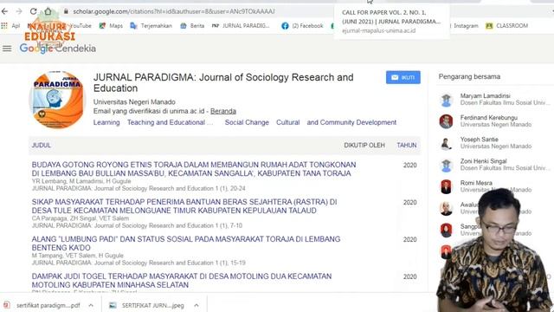Viewport: 554px width, 312px height.
Task: Reload the page with refresh icon
Action: (x=33, y=11)
